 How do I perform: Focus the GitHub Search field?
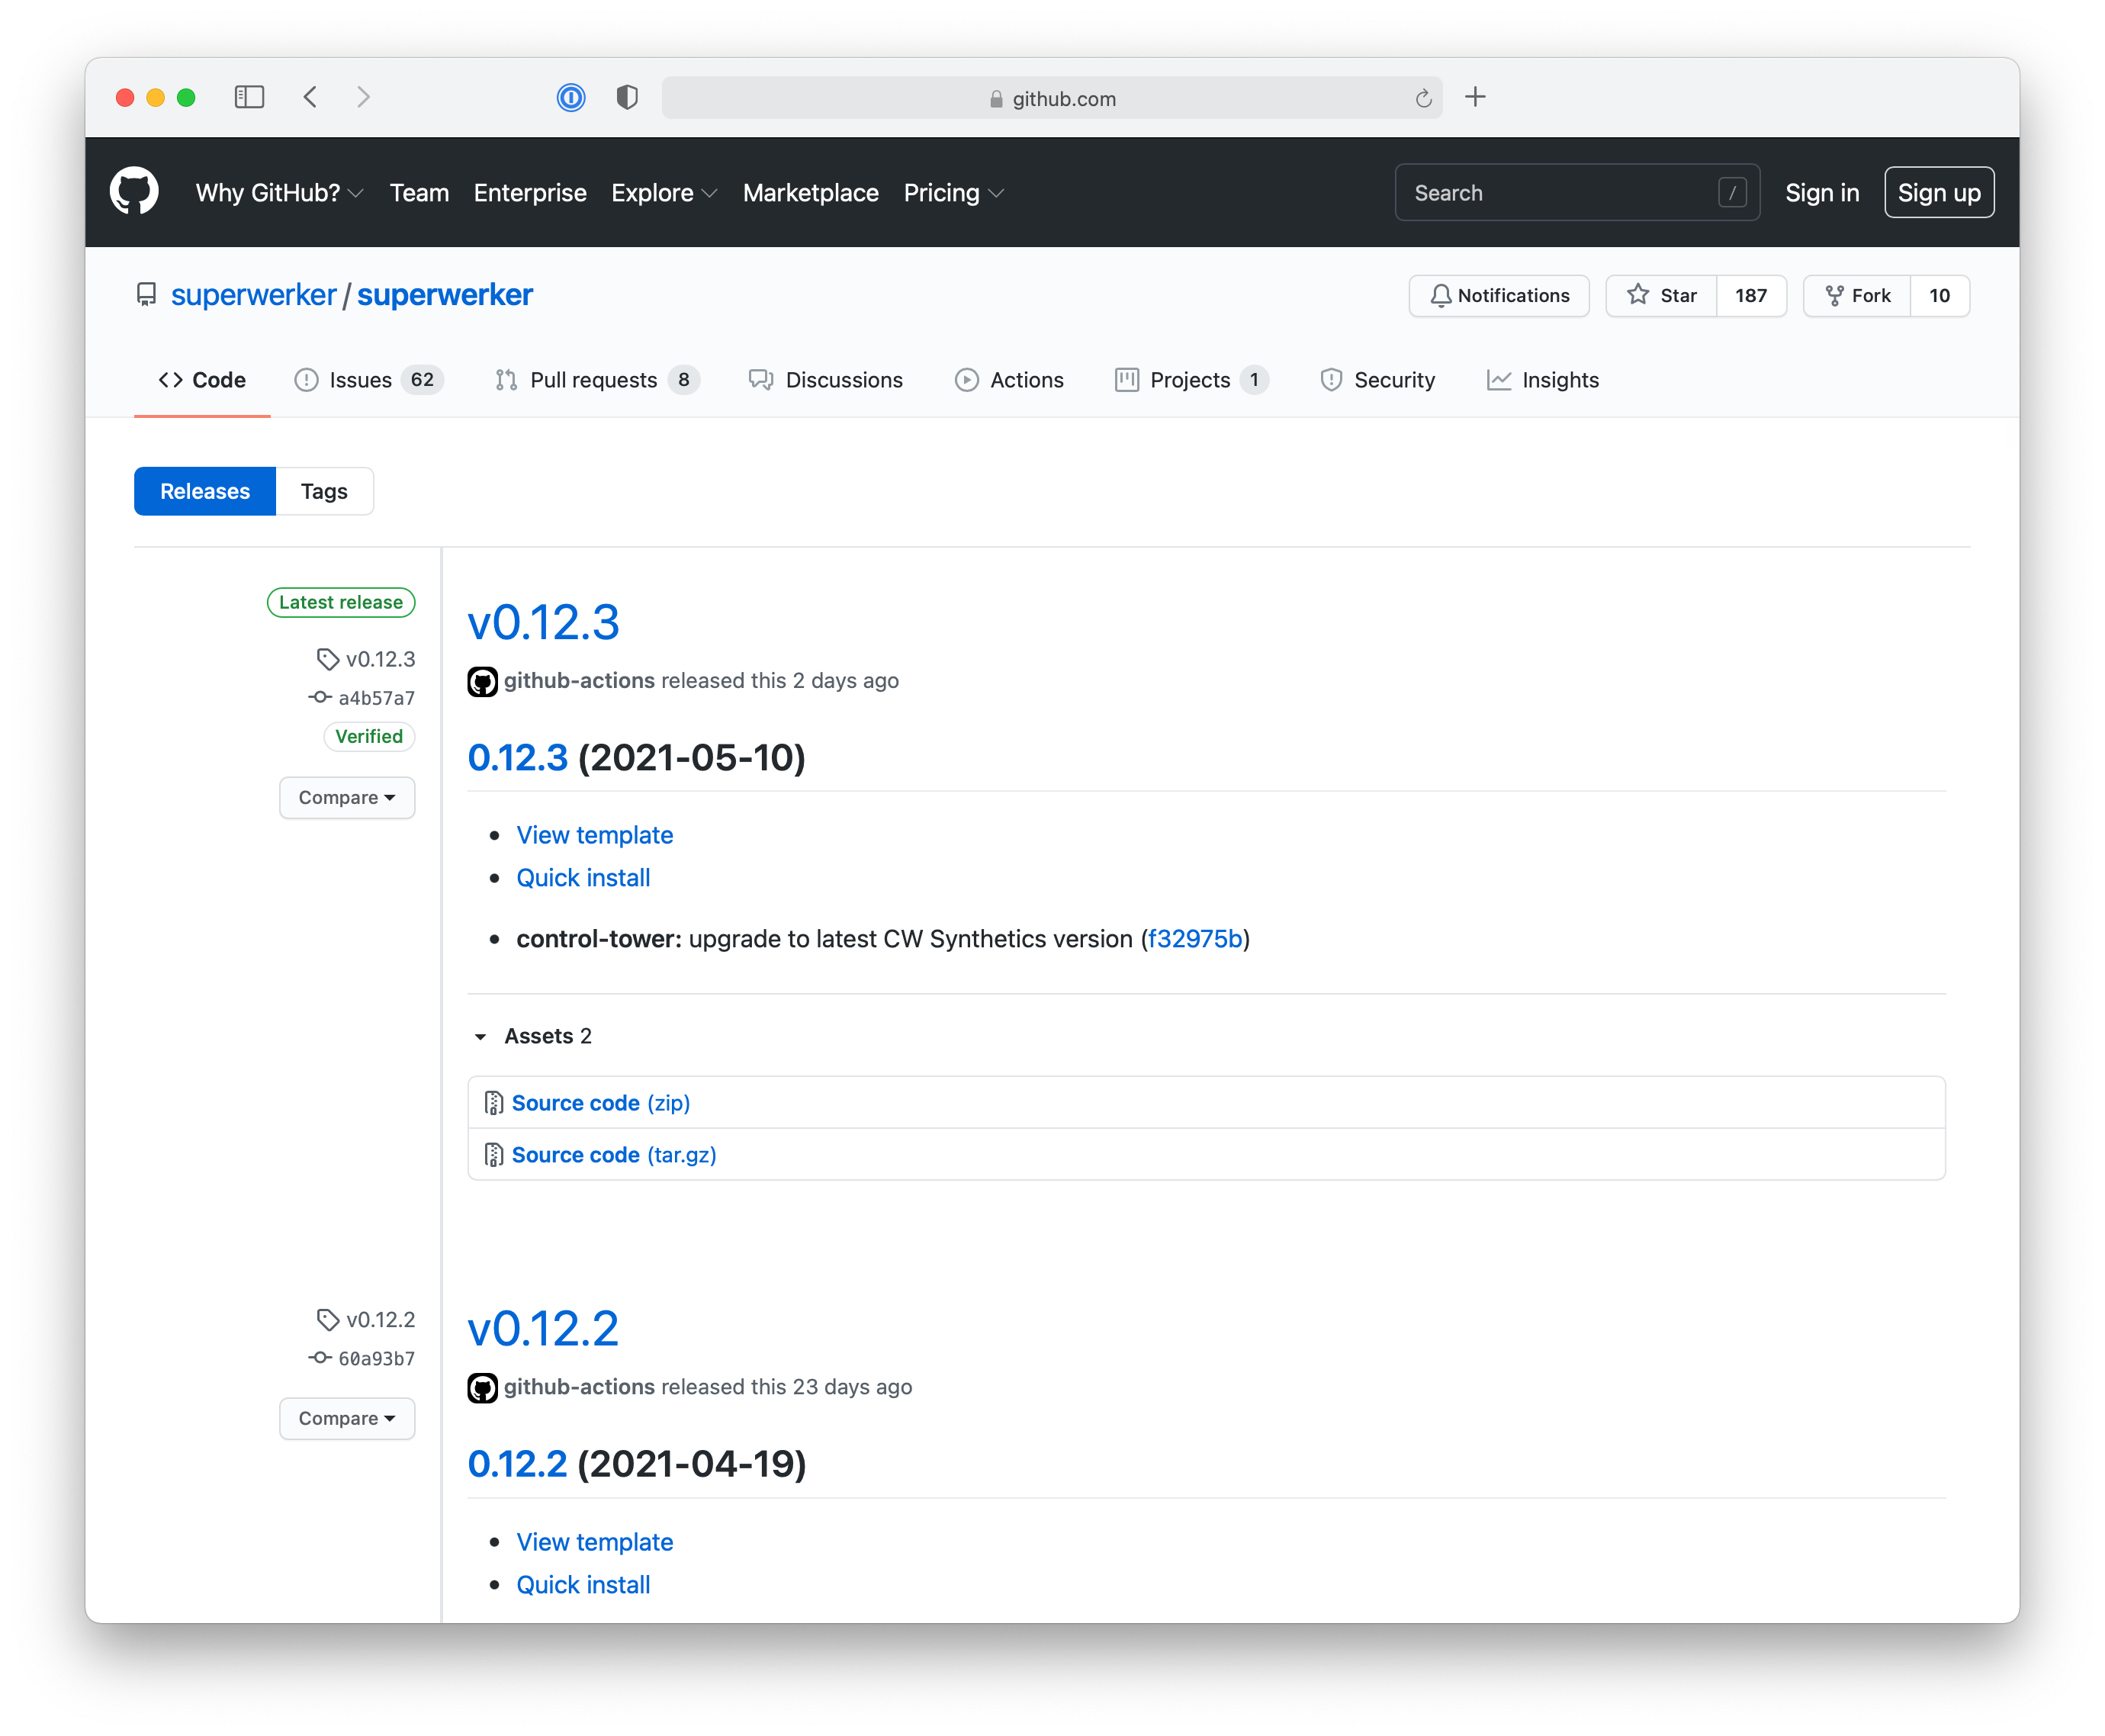(1577, 192)
